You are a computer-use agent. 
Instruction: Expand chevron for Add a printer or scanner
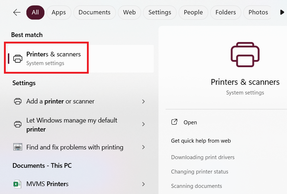coord(143,102)
